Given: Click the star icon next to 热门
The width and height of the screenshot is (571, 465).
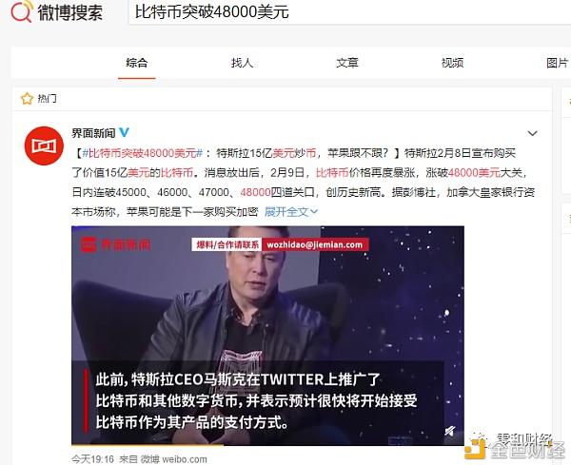Looking at the screenshot, I should click(x=27, y=98).
